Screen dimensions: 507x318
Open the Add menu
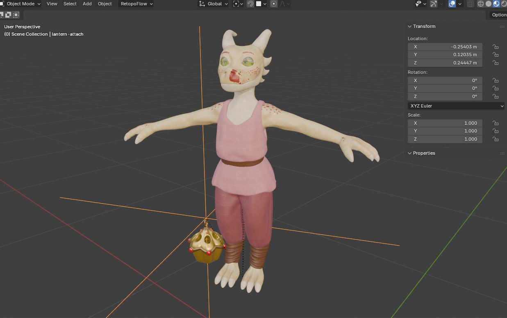coord(87,4)
